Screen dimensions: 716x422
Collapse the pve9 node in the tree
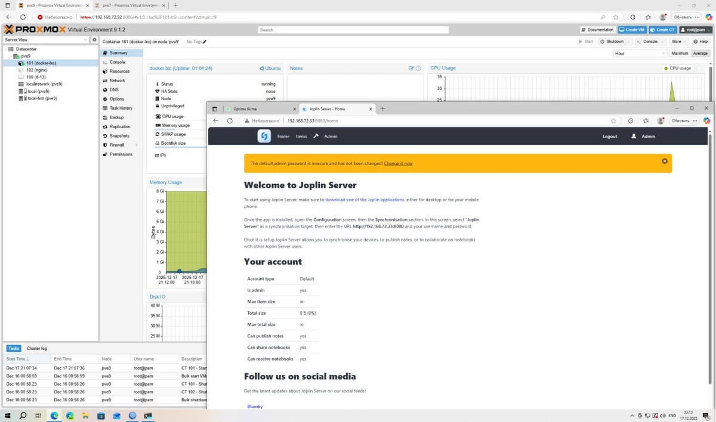(x=11, y=56)
